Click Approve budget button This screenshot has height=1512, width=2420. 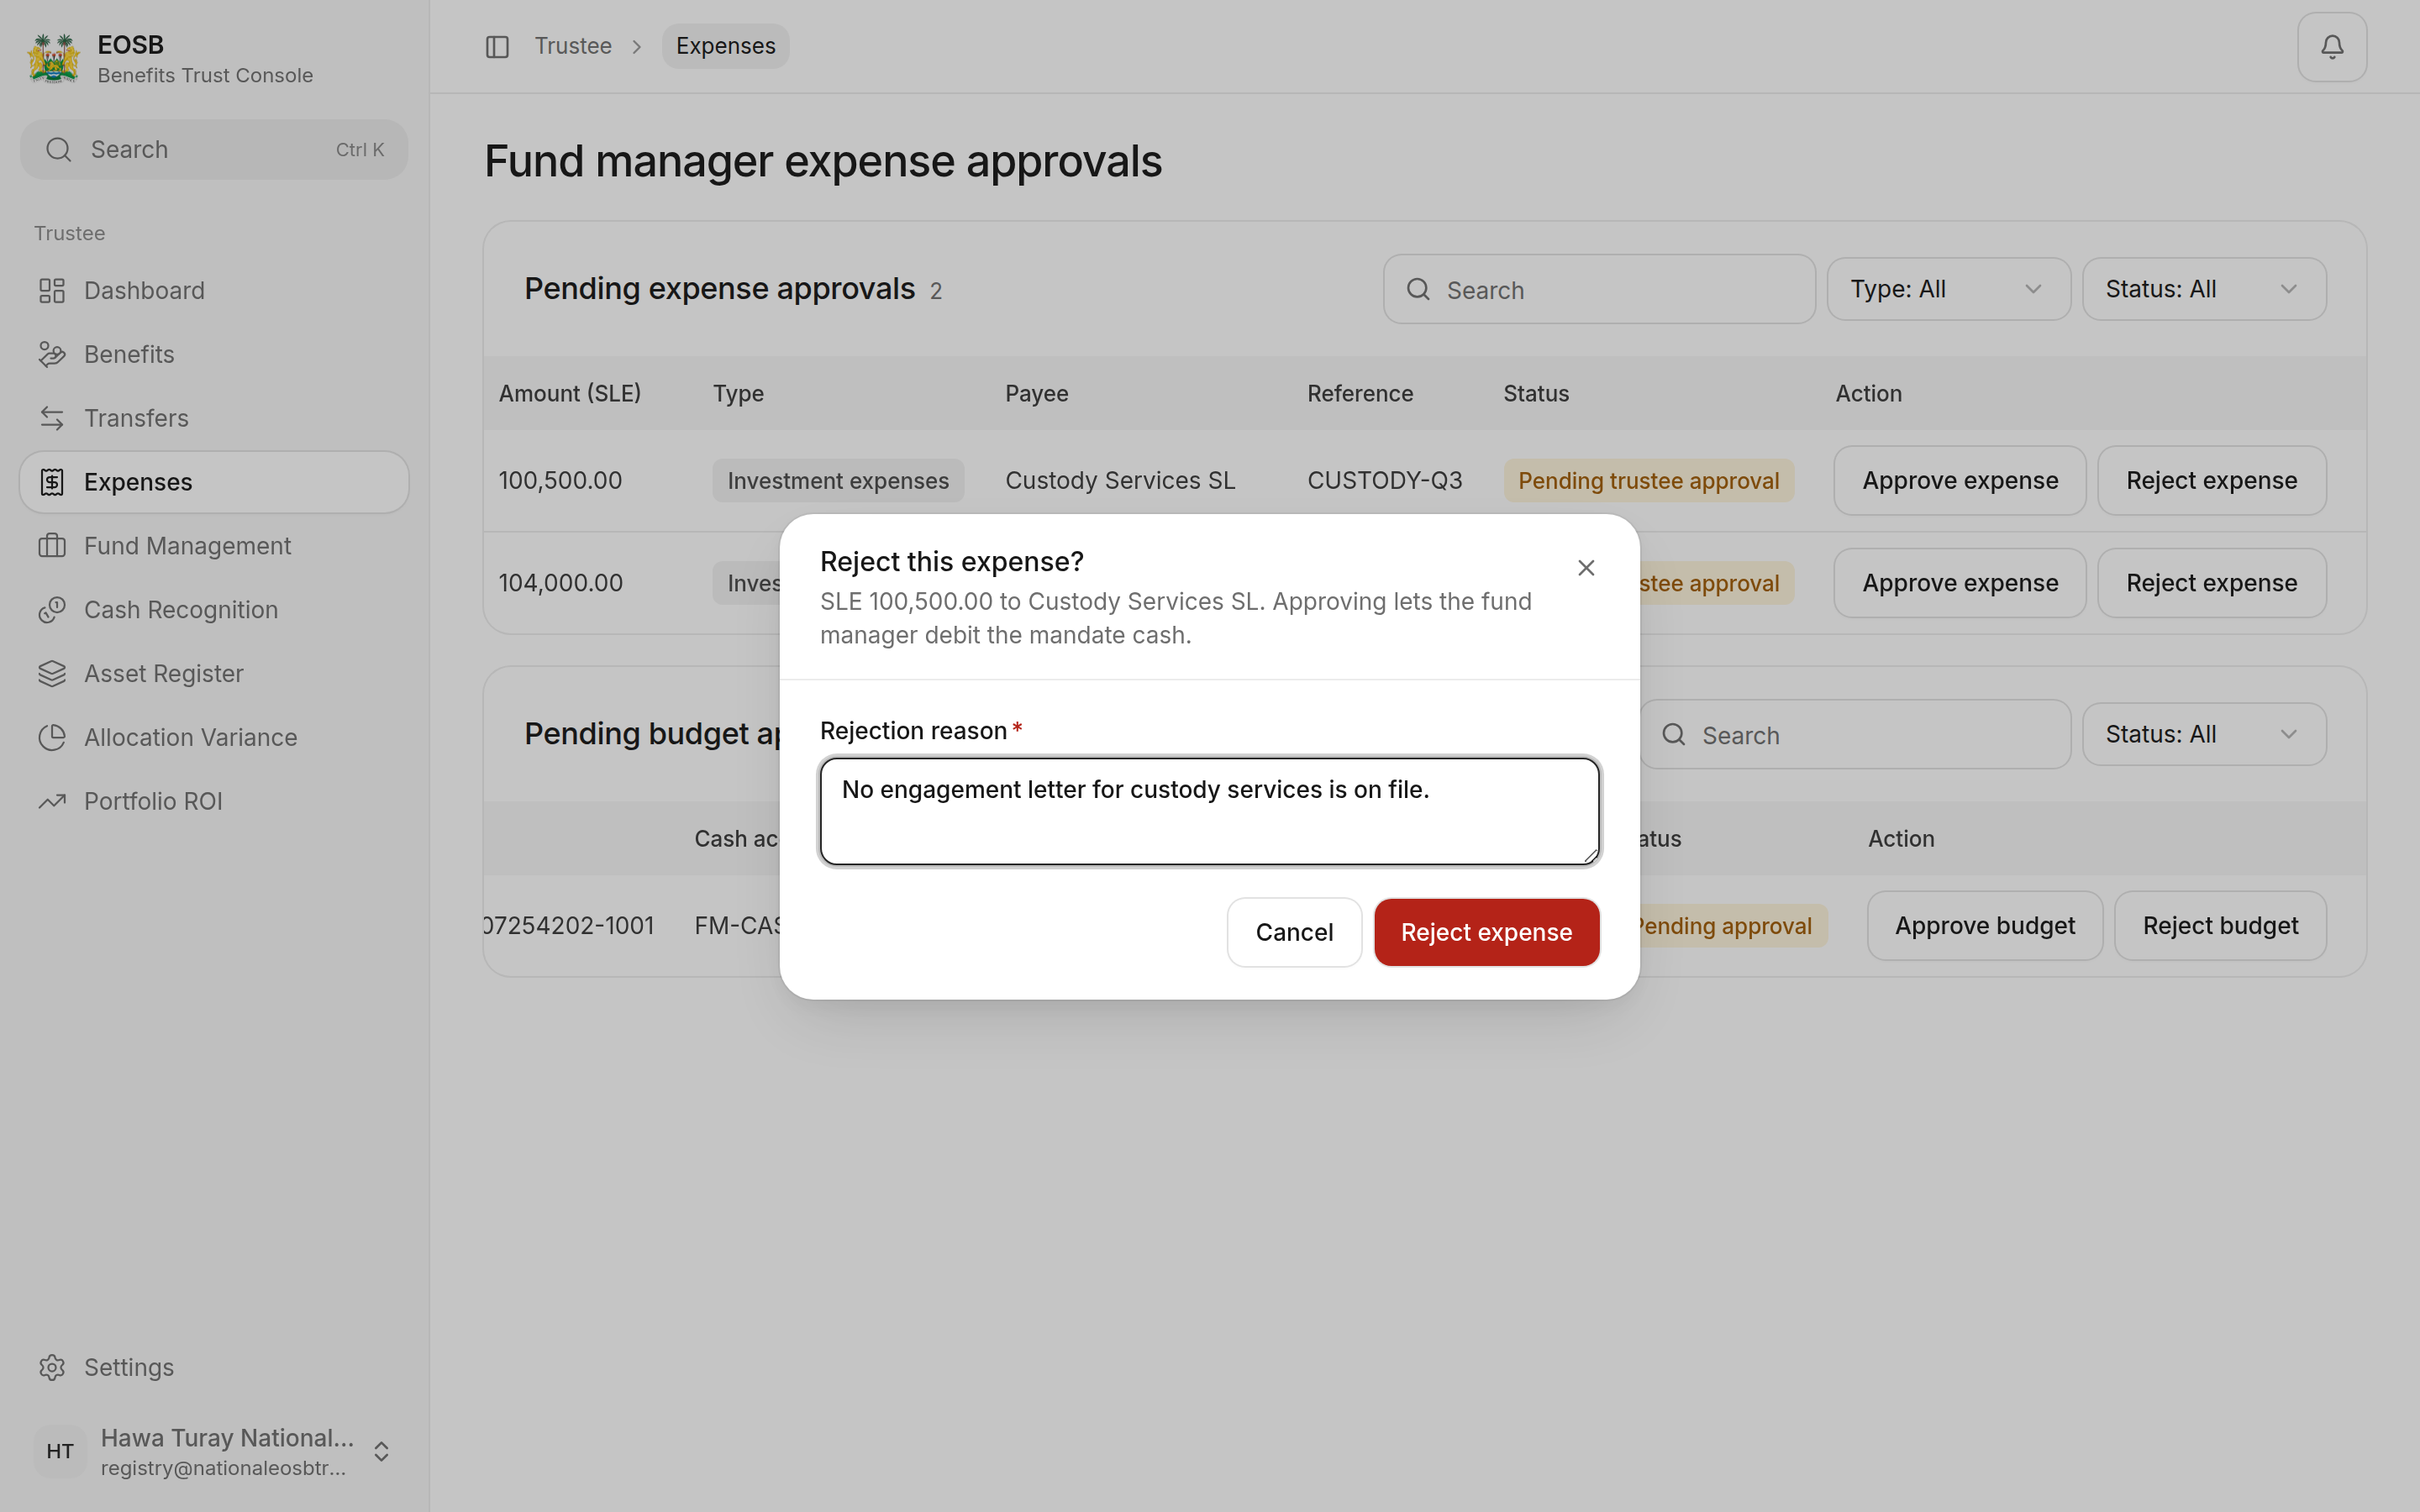coord(1984,926)
